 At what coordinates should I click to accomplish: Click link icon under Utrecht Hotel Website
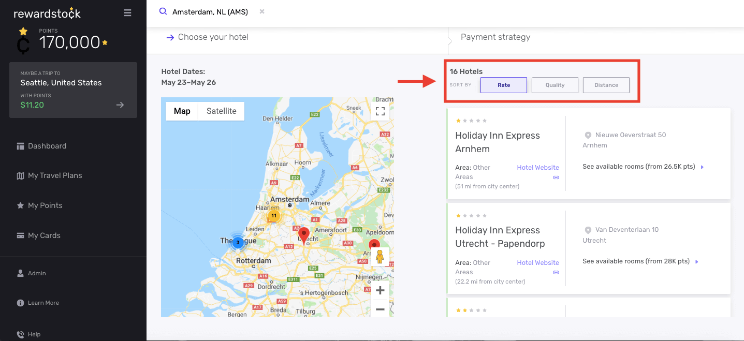tap(556, 272)
